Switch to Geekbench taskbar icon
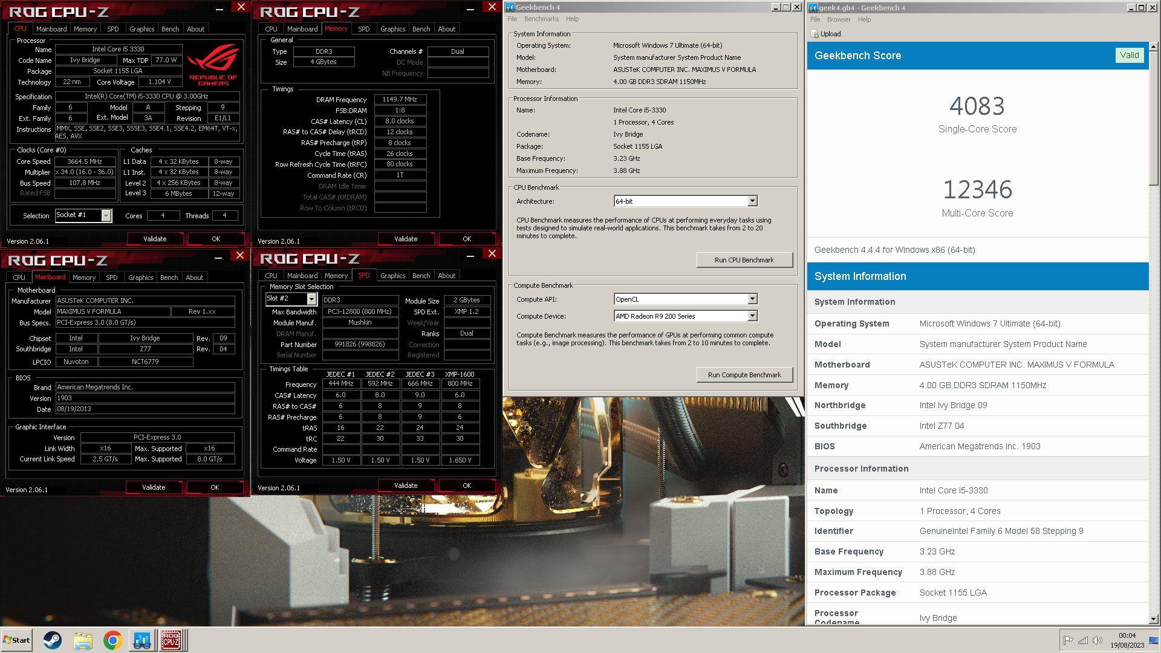Image resolution: width=1161 pixels, height=653 pixels. (142, 640)
